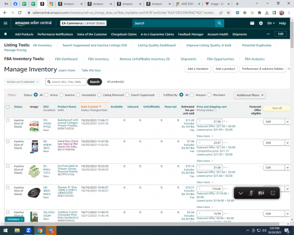Image resolution: width=294 pixels, height=235 pixels.
Task: Open the FBA Dashboard link
Action: point(66,59)
